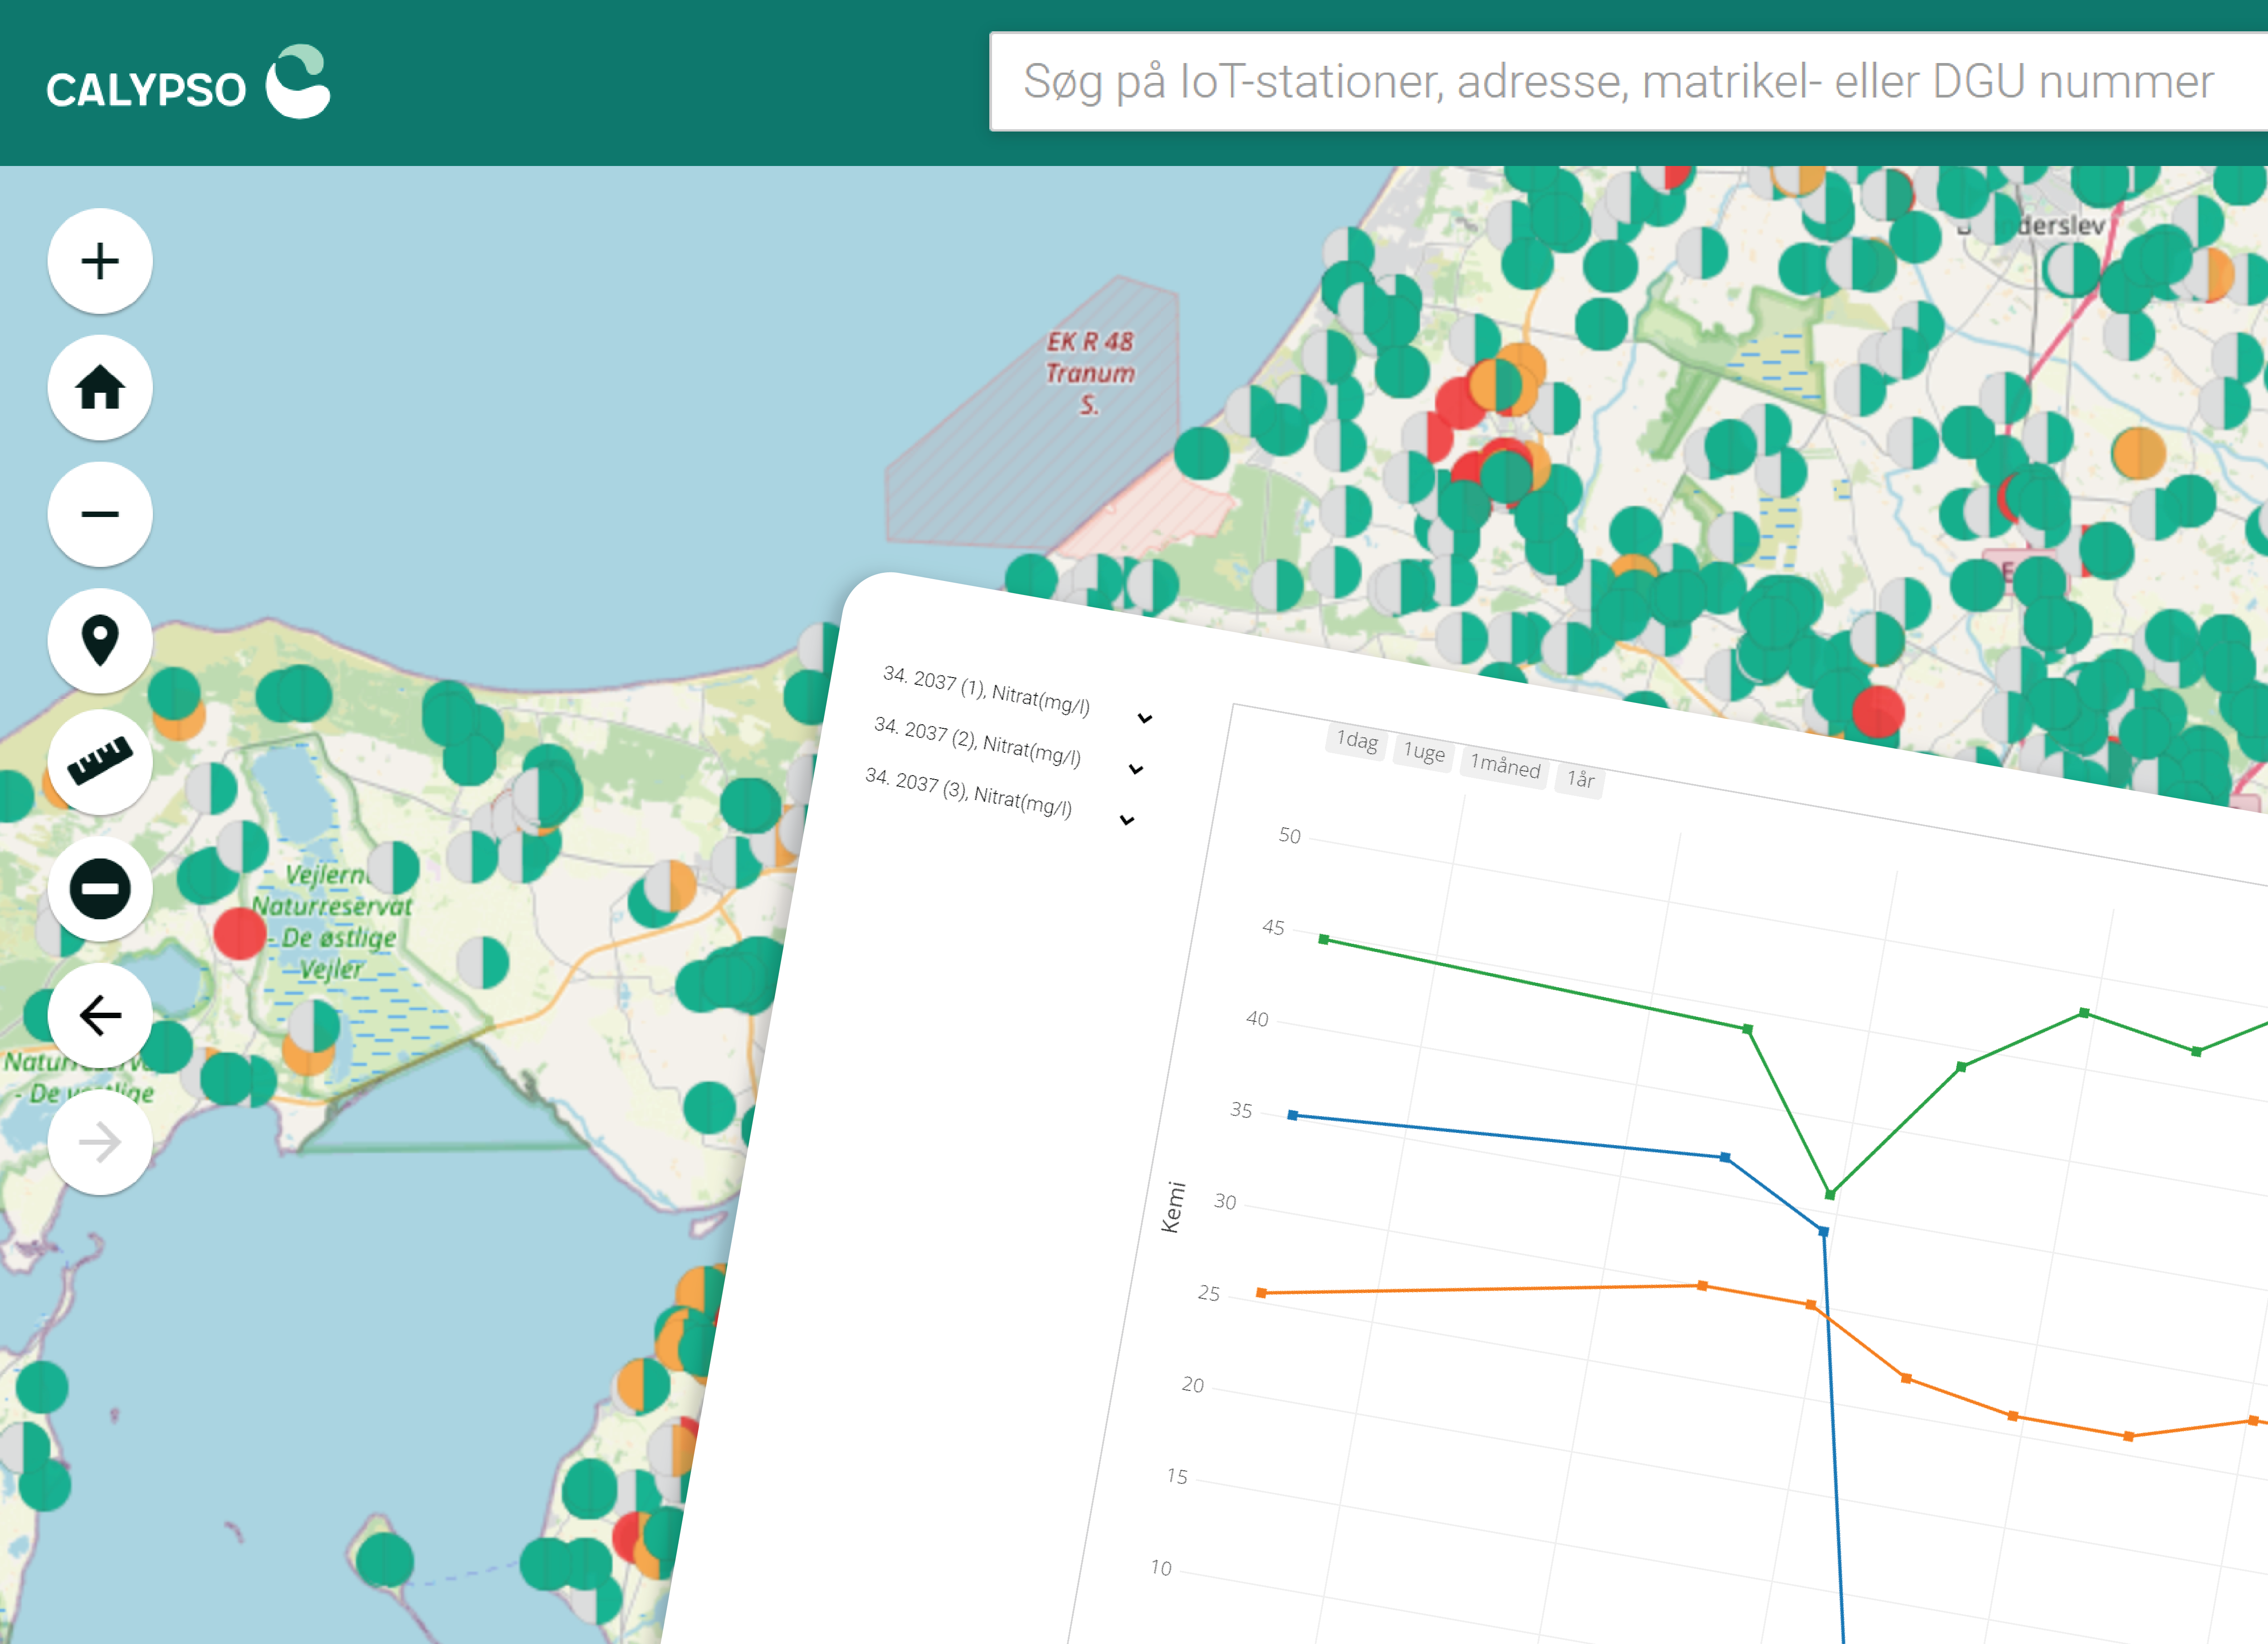
Task: Click the EK R 48 Tranum S. zone label
Action: click(1089, 372)
